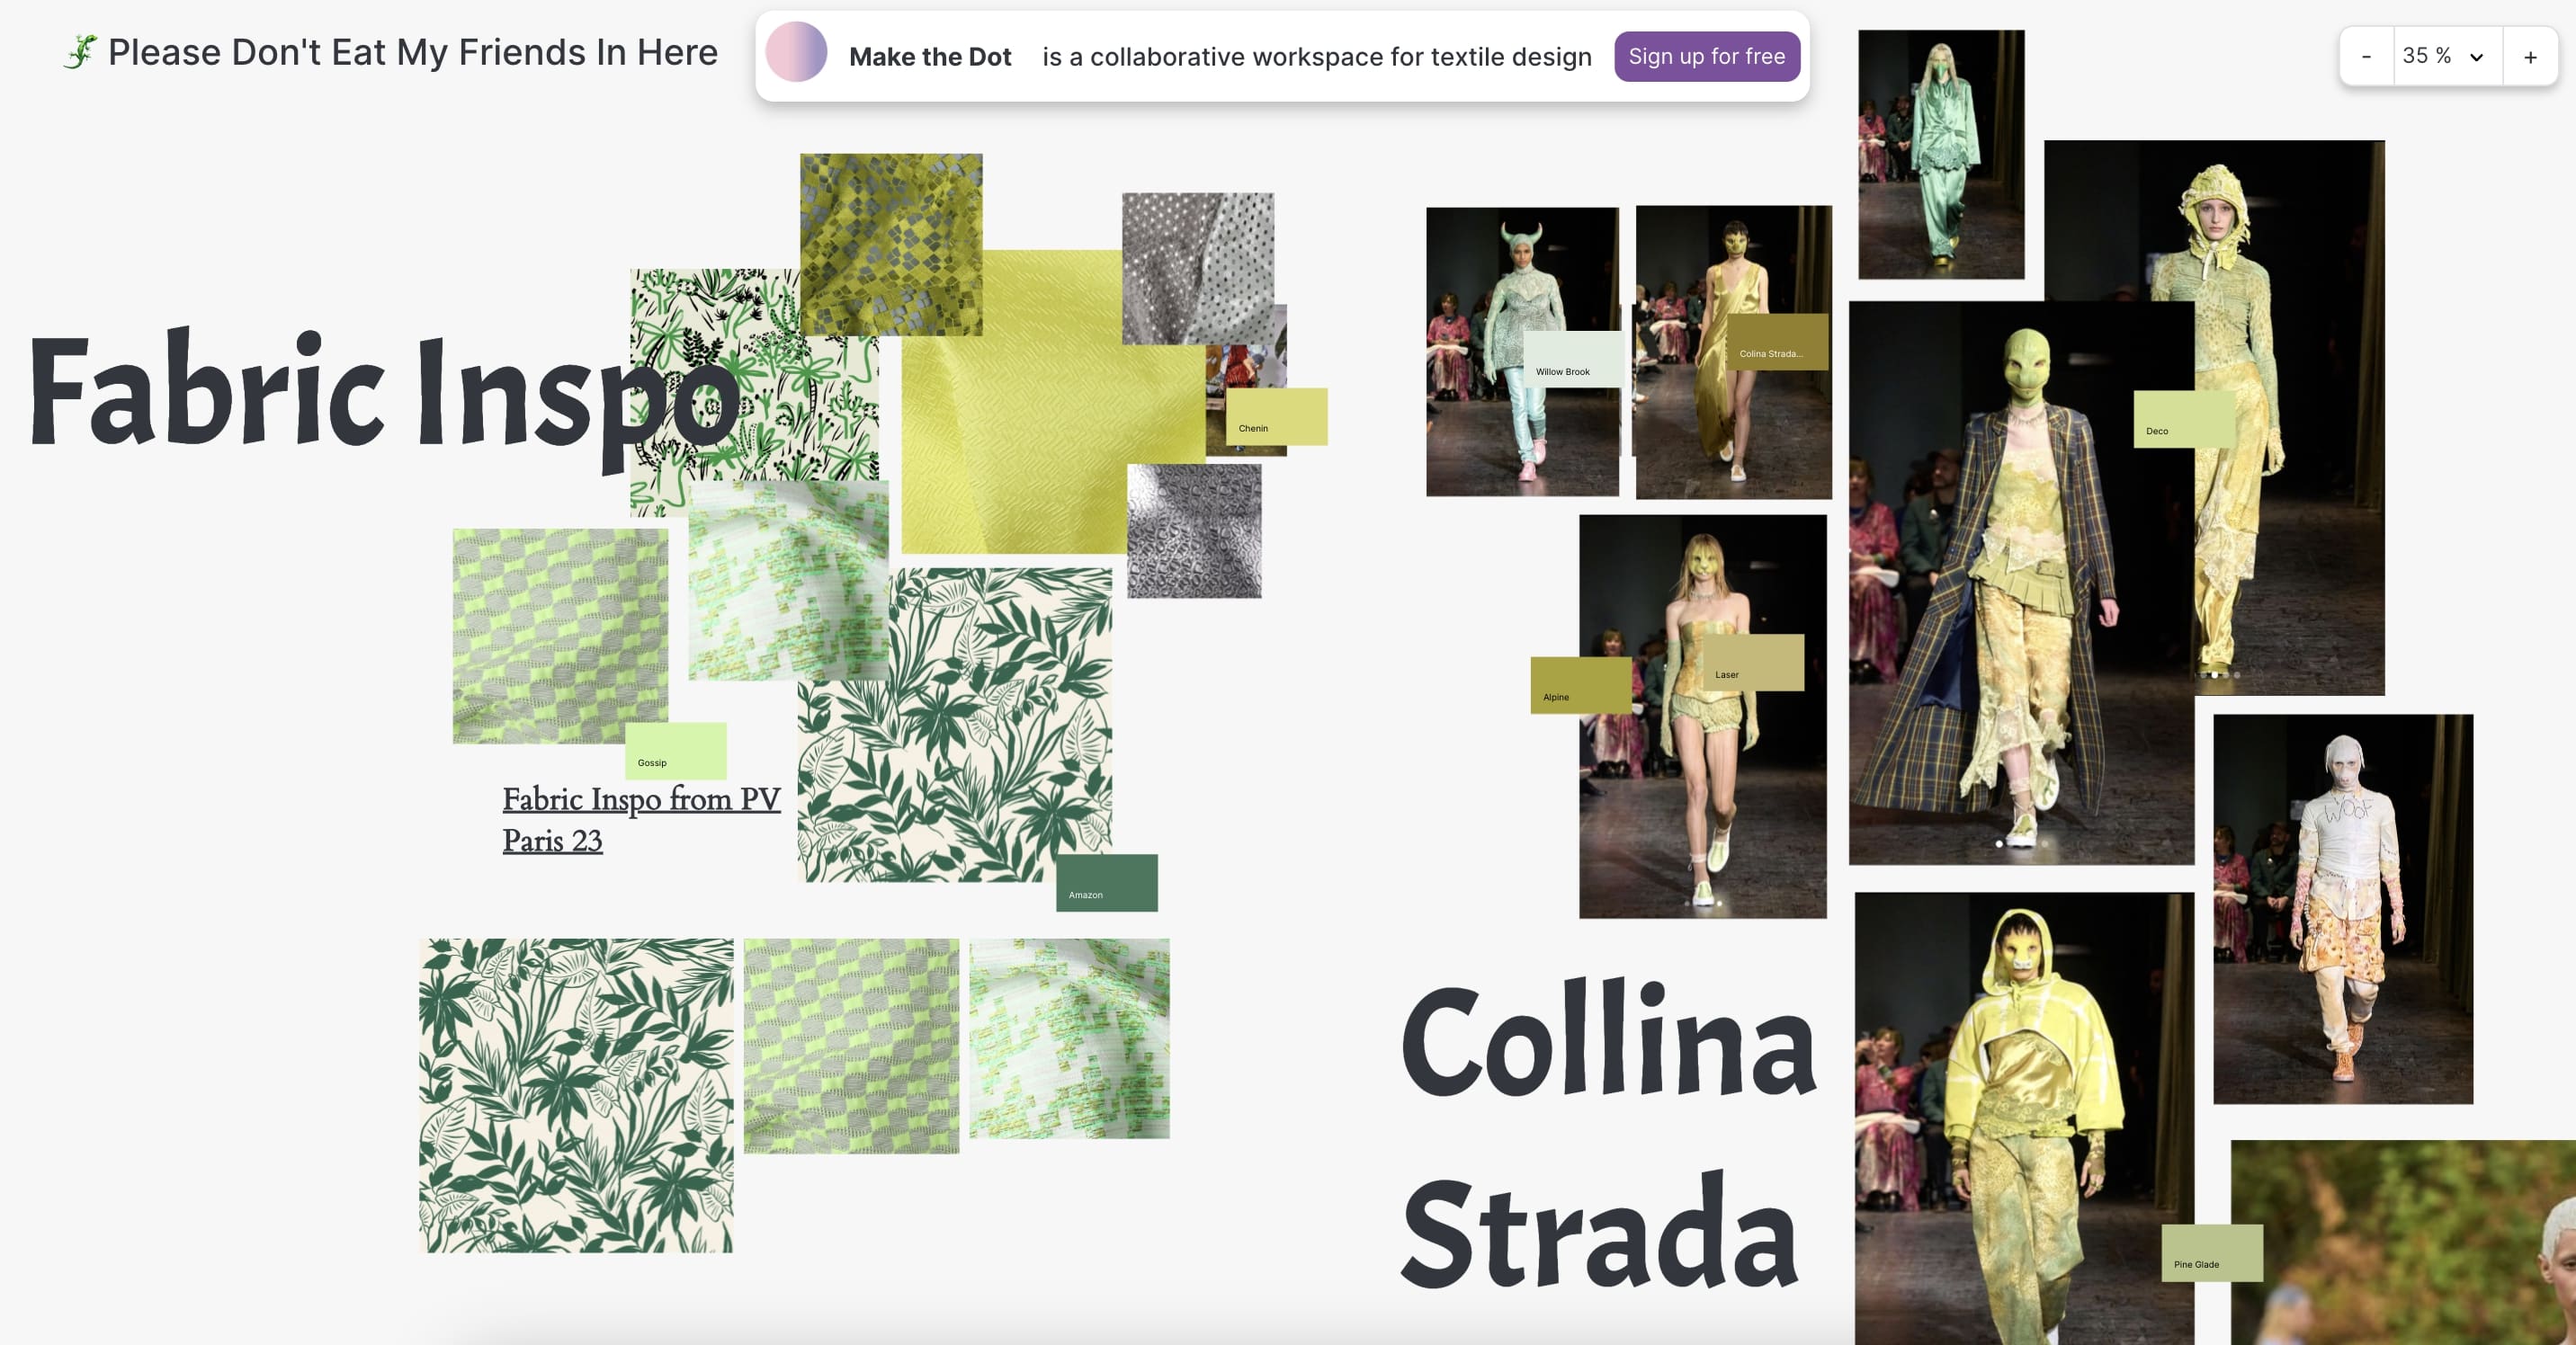Screen dimensions: 2576x1345
Task: Click the Sign up for free button
Action: pyautogui.click(x=1707, y=56)
